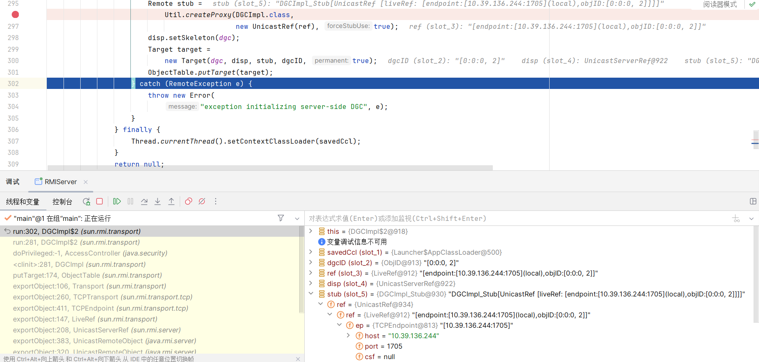The width and height of the screenshot is (759, 362).
Task: Step over the current line
Action: coord(144,202)
